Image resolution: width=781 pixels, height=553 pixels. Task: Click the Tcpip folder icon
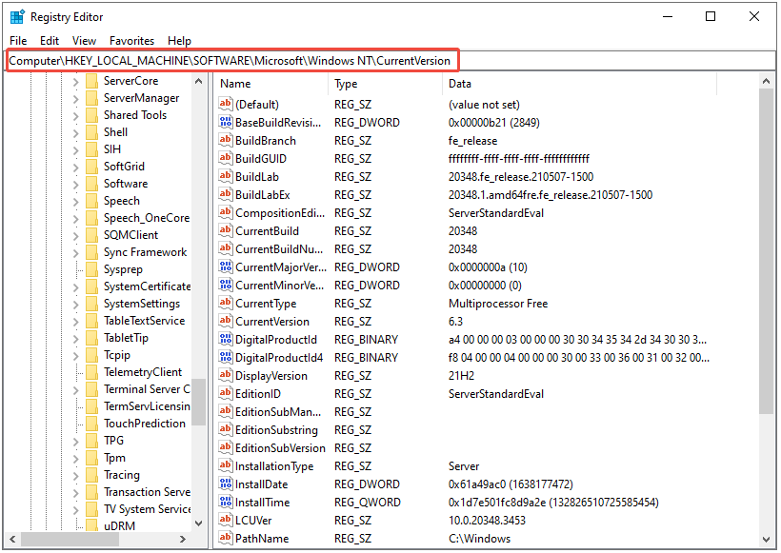(91, 355)
